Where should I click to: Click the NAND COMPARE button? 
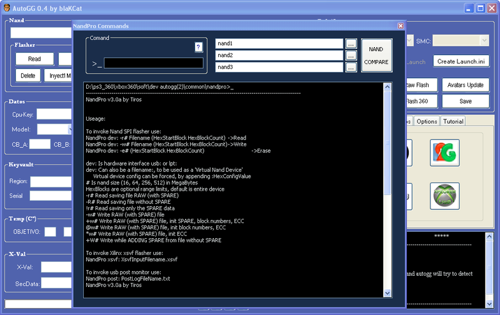tap(376, 56)
